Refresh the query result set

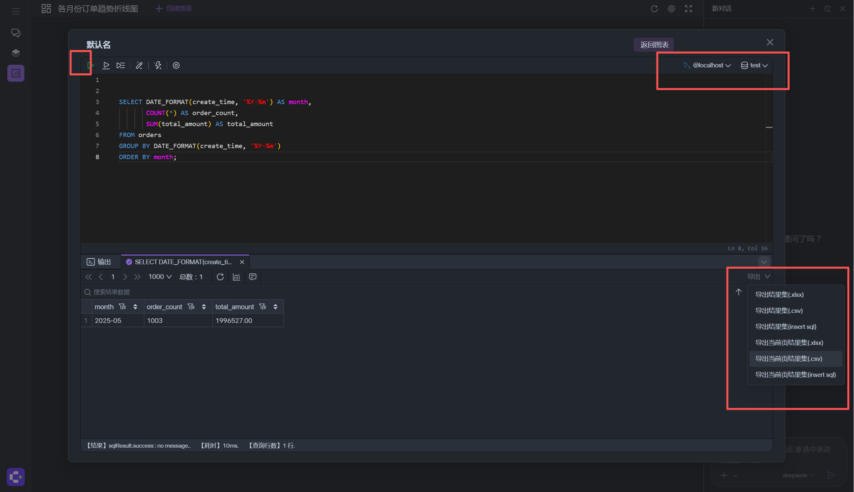tap(220, 277)
